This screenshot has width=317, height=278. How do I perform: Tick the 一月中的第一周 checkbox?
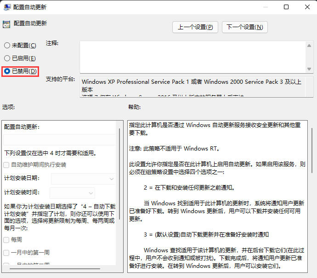point(6,253)
